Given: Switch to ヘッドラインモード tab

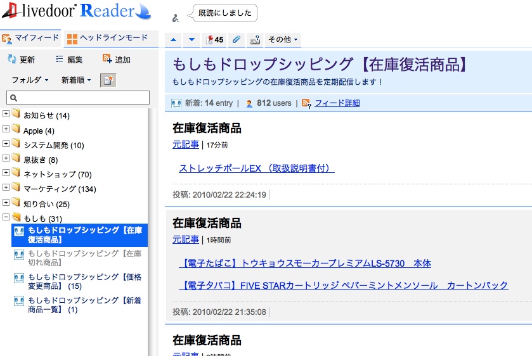Looking at the screenshot, I should point(112,38).
